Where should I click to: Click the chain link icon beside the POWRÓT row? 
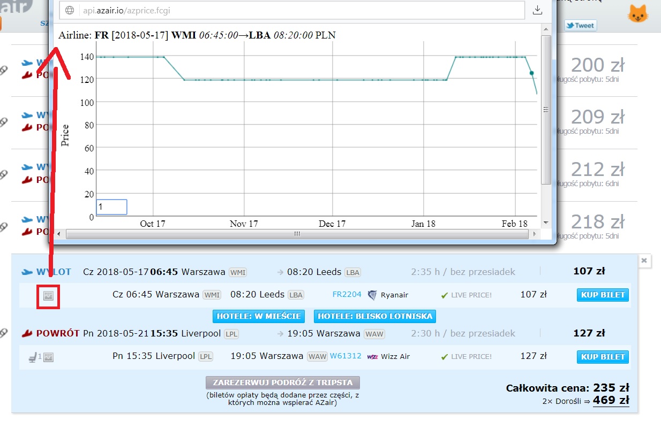[4, 333]
